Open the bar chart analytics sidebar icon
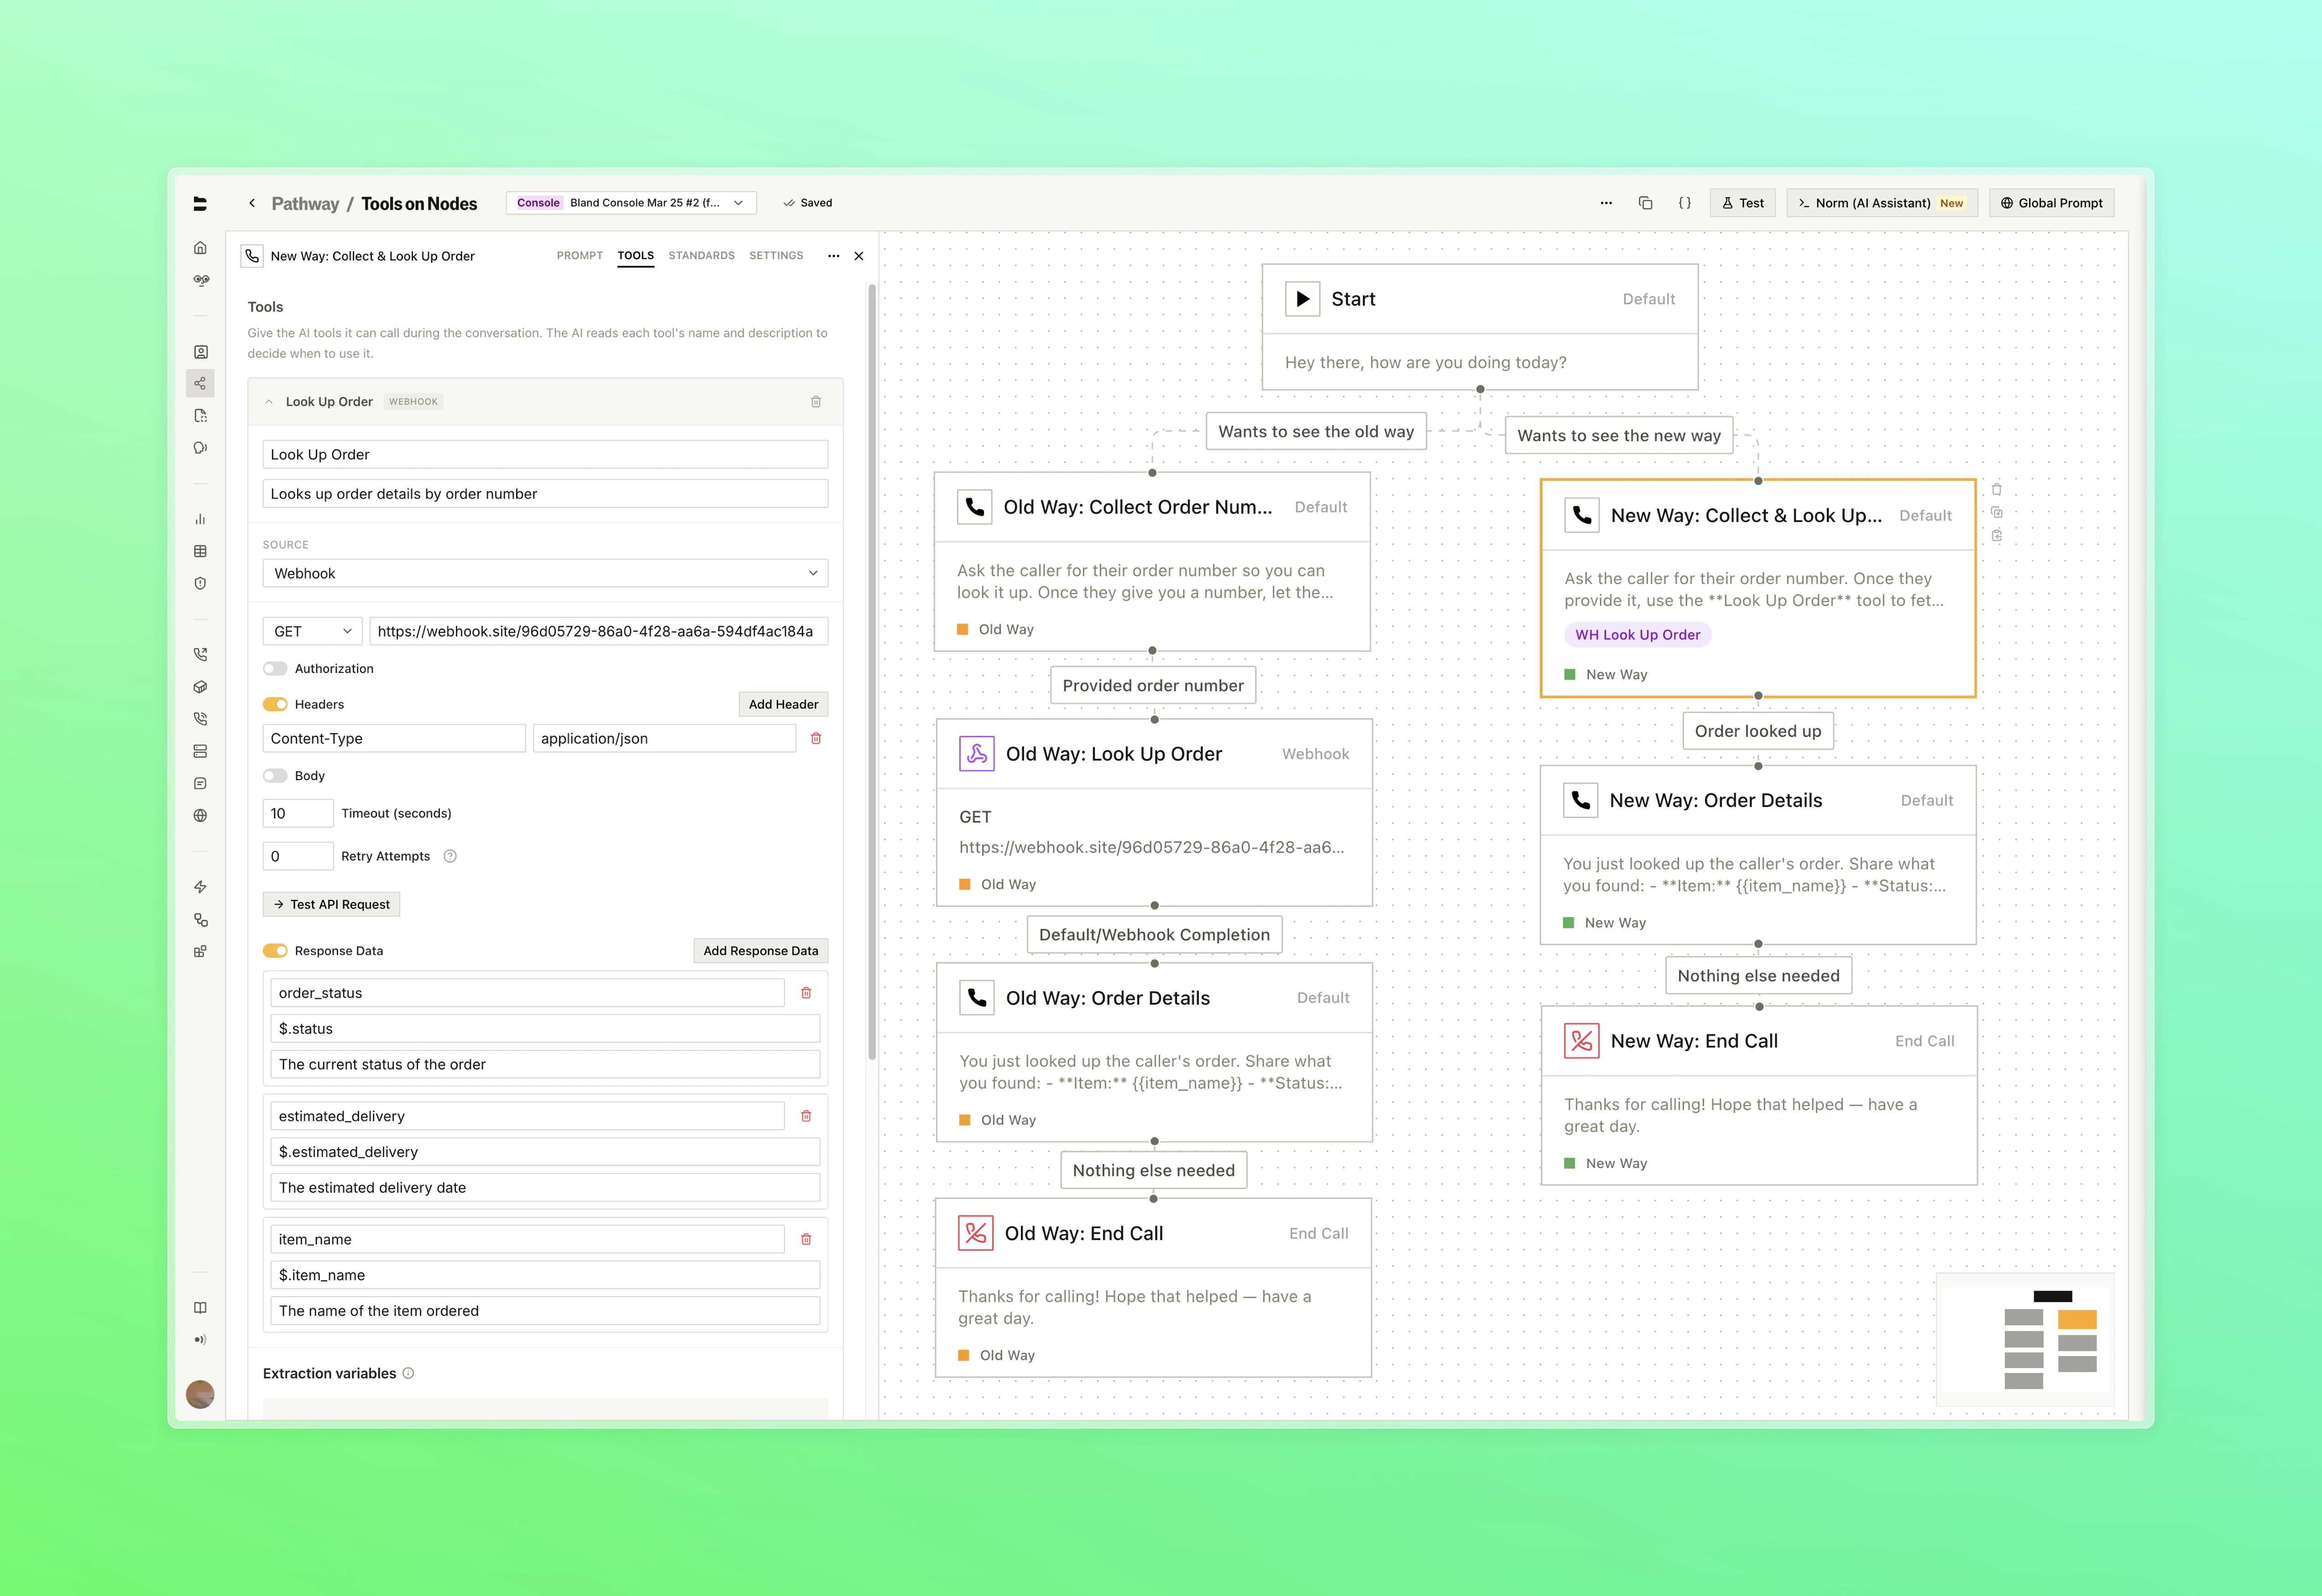The image size is (2322, 1596). [200, 519]
